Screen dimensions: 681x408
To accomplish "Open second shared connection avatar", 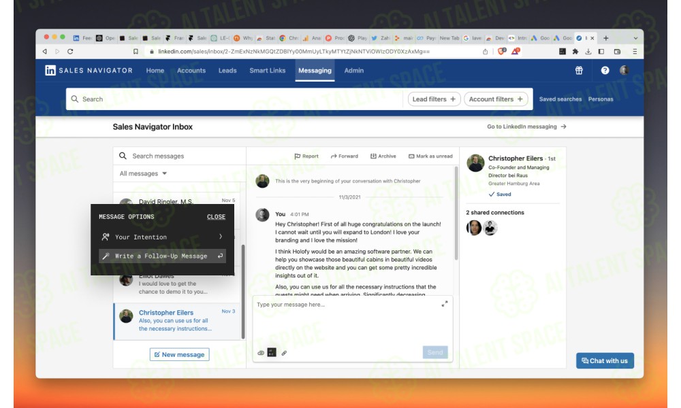I will click(490, 228).
